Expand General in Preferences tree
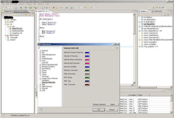Screen dimensions: 174x118 point(40,51)
